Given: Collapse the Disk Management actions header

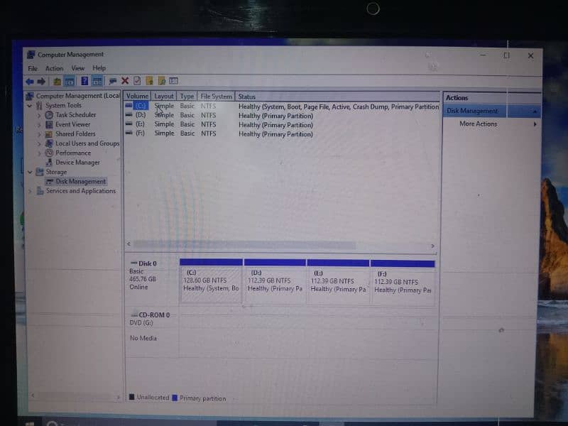Looking at the screenshot, I should 533,111.
